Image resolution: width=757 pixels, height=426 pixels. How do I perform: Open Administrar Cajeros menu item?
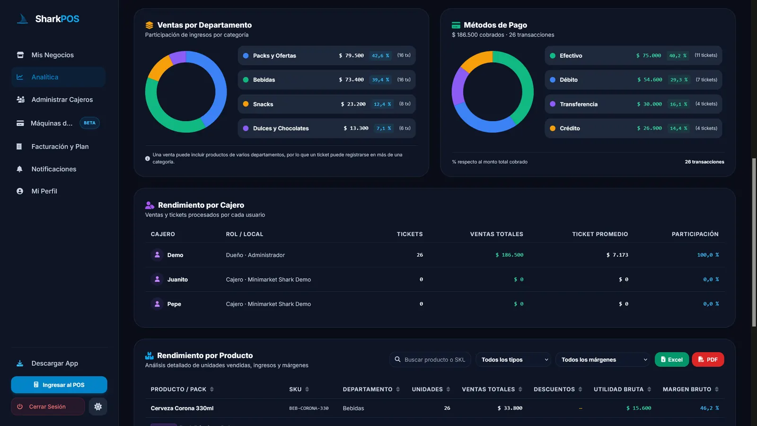click(58, 99)
